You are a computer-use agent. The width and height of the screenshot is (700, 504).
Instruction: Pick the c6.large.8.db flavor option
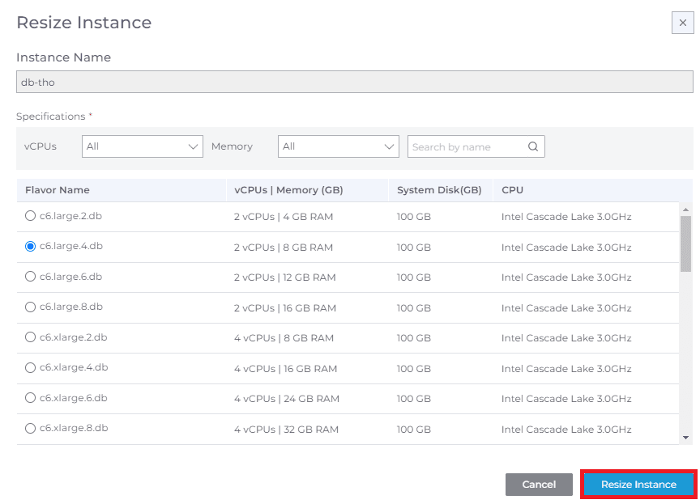point(31,307)
